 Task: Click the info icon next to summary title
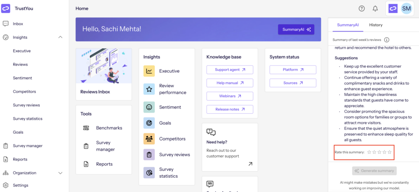[x=386, y=40]
